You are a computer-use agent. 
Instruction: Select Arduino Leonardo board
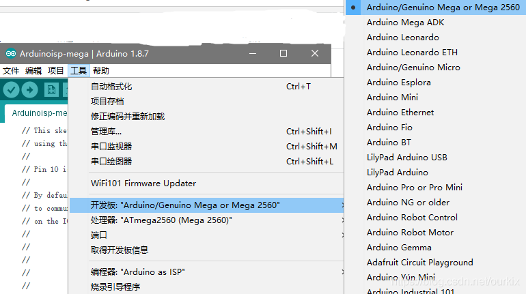[436, 38]
